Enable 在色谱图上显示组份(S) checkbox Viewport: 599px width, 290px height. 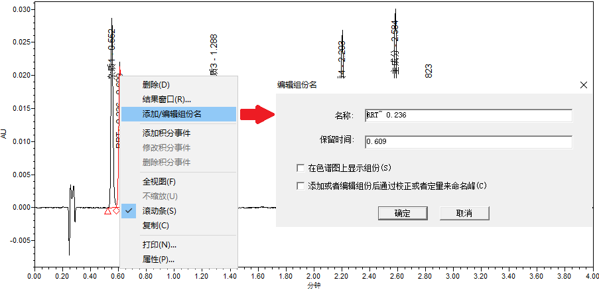pyautogui.click(x=300, y=168)
